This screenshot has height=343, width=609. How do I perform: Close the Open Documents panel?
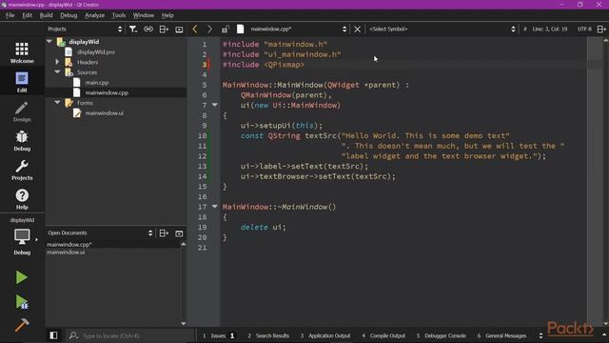coord(179,233)
